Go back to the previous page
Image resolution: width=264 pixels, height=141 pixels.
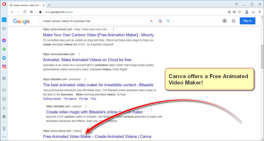point(12,12)
